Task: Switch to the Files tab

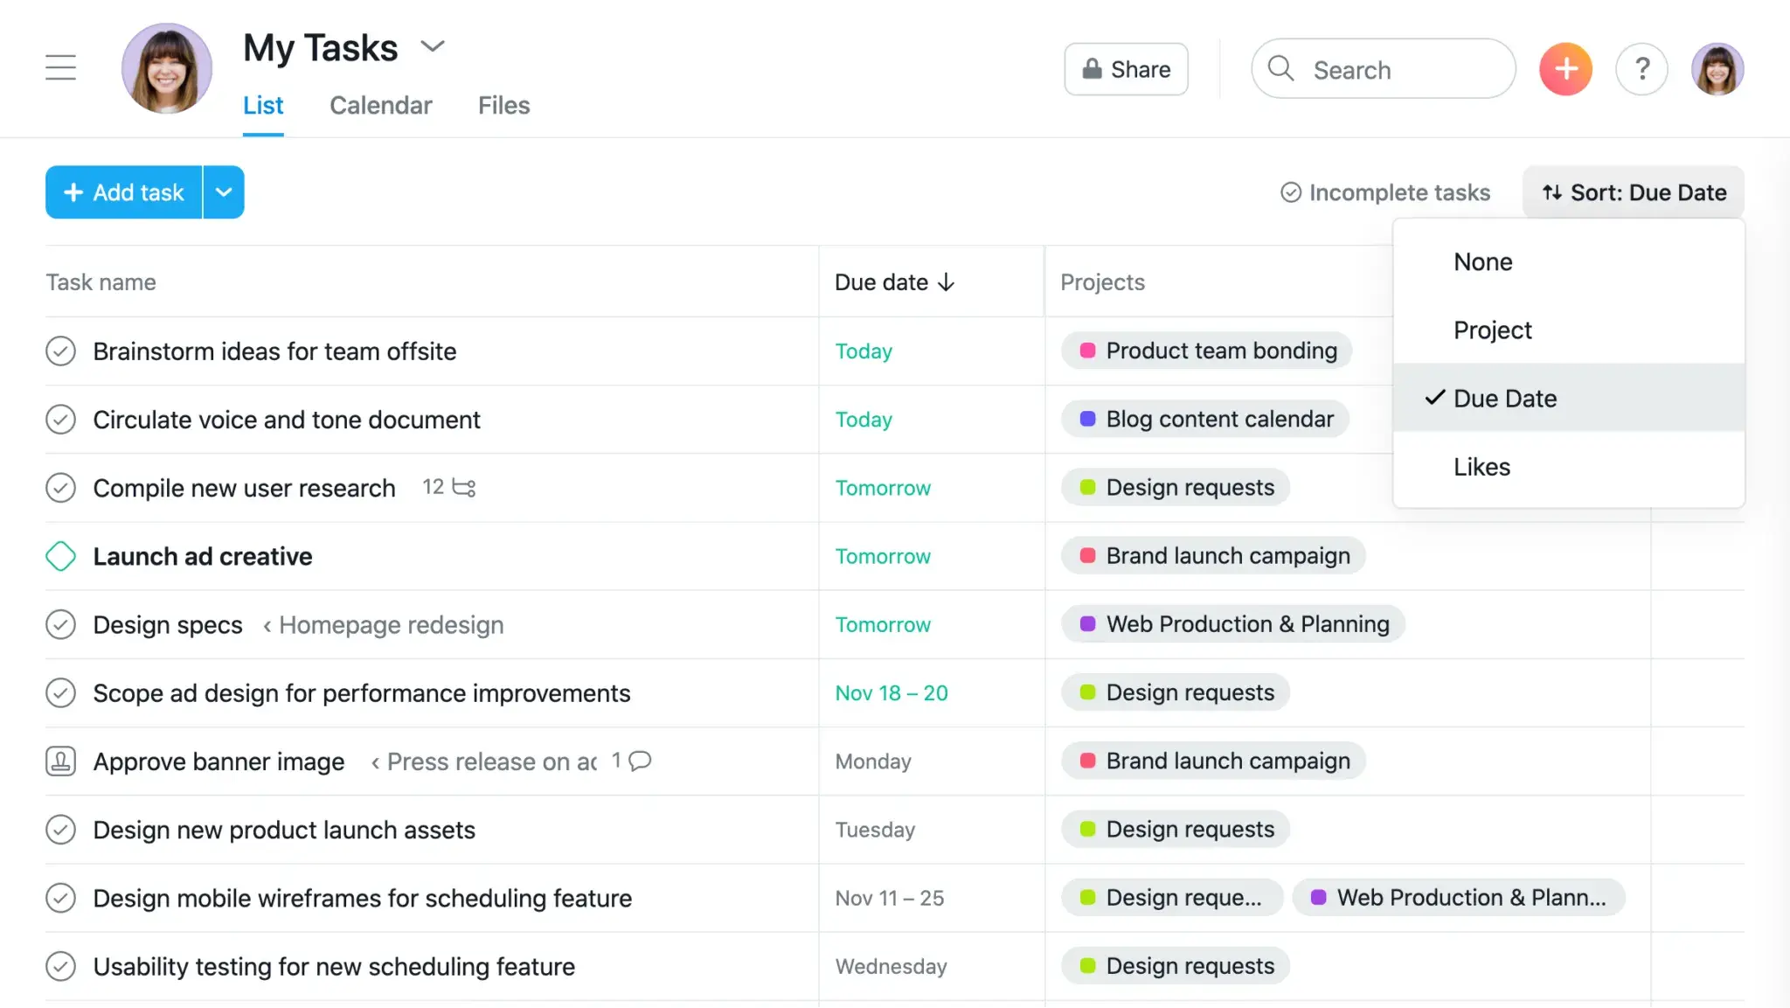Action: (x=504, y=105)
